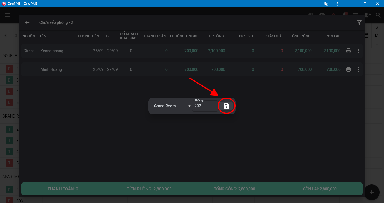This screenshot has height=203, width=384.
Task: Open the three-dot title bar menu
Action: coord(338,4)
